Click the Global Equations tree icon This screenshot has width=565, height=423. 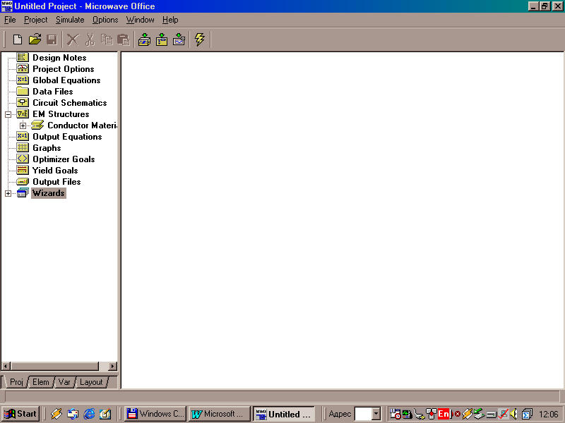23,80
